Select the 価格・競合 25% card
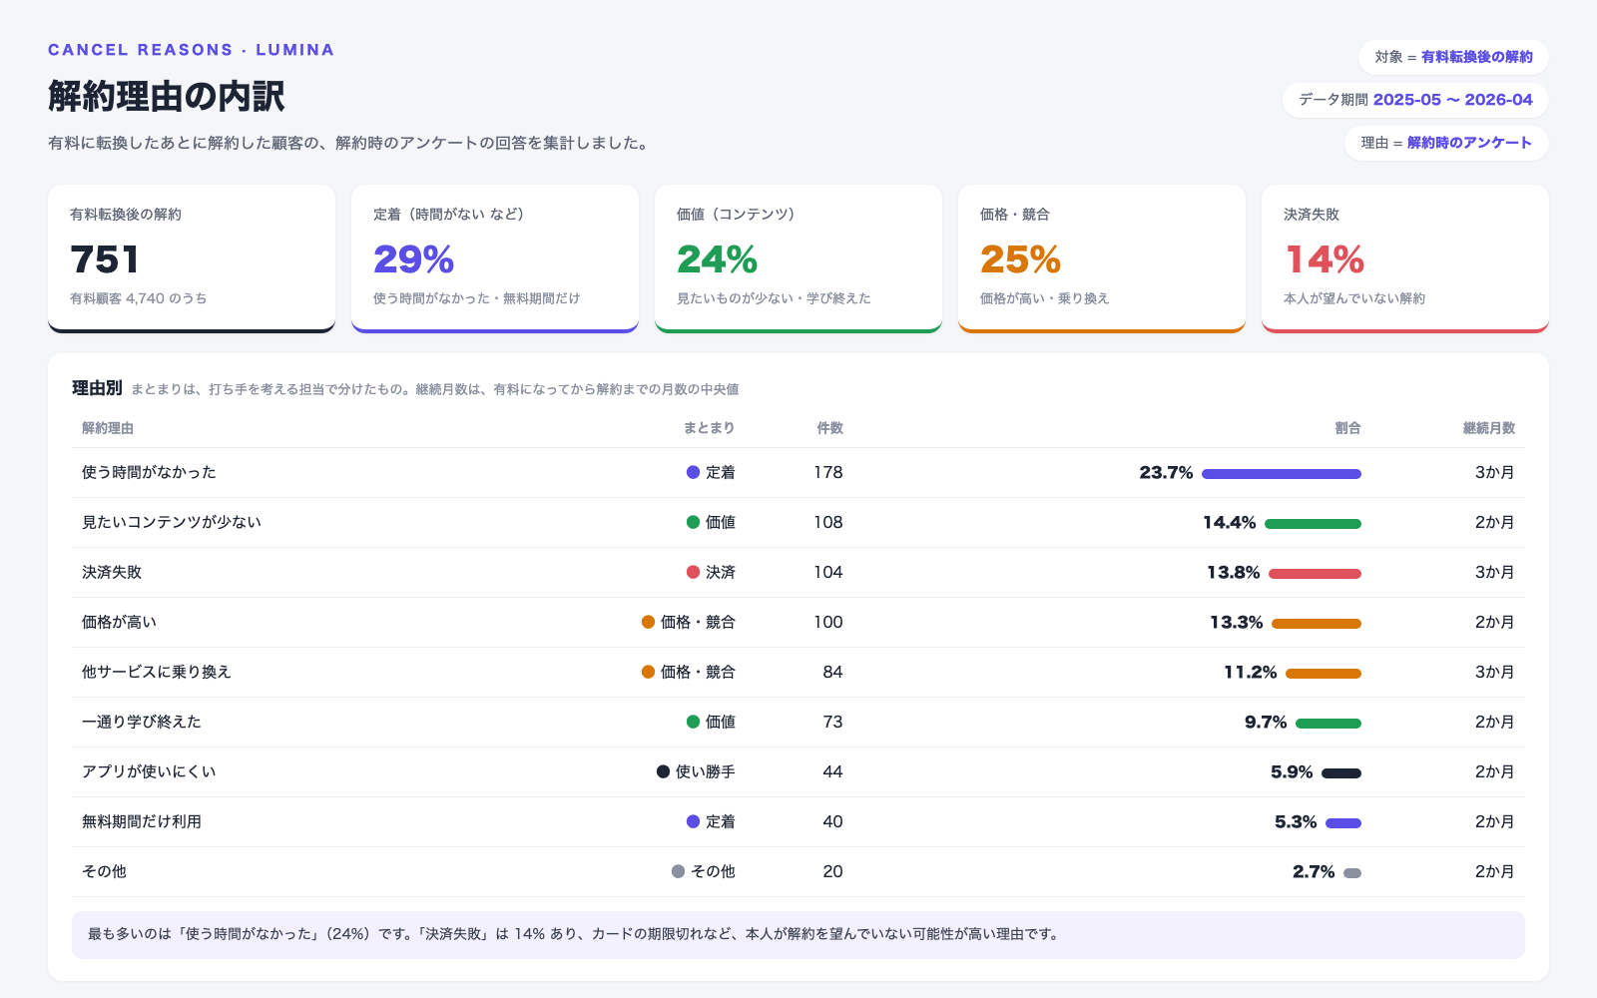This screenshot has height=998, width=1597. [1102, 258]
